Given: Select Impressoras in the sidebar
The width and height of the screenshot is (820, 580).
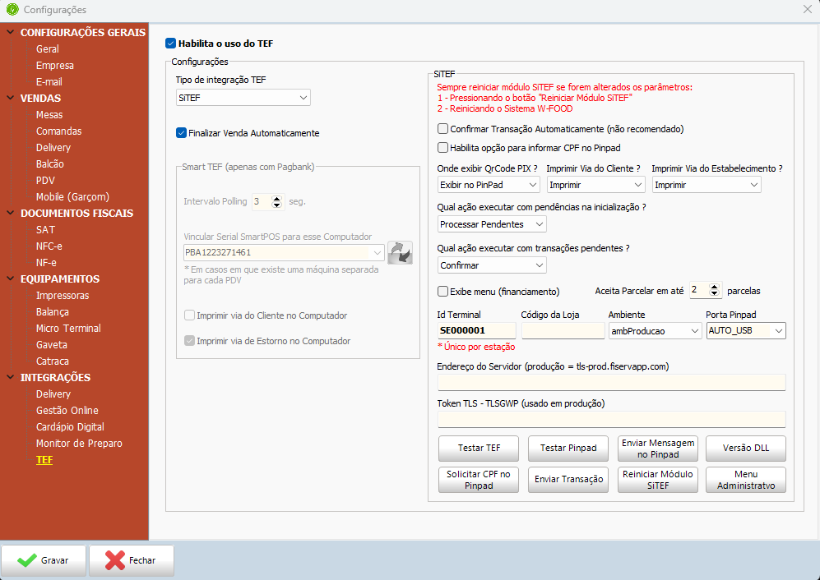Looking at the screenshot, I should coord(63,295).
